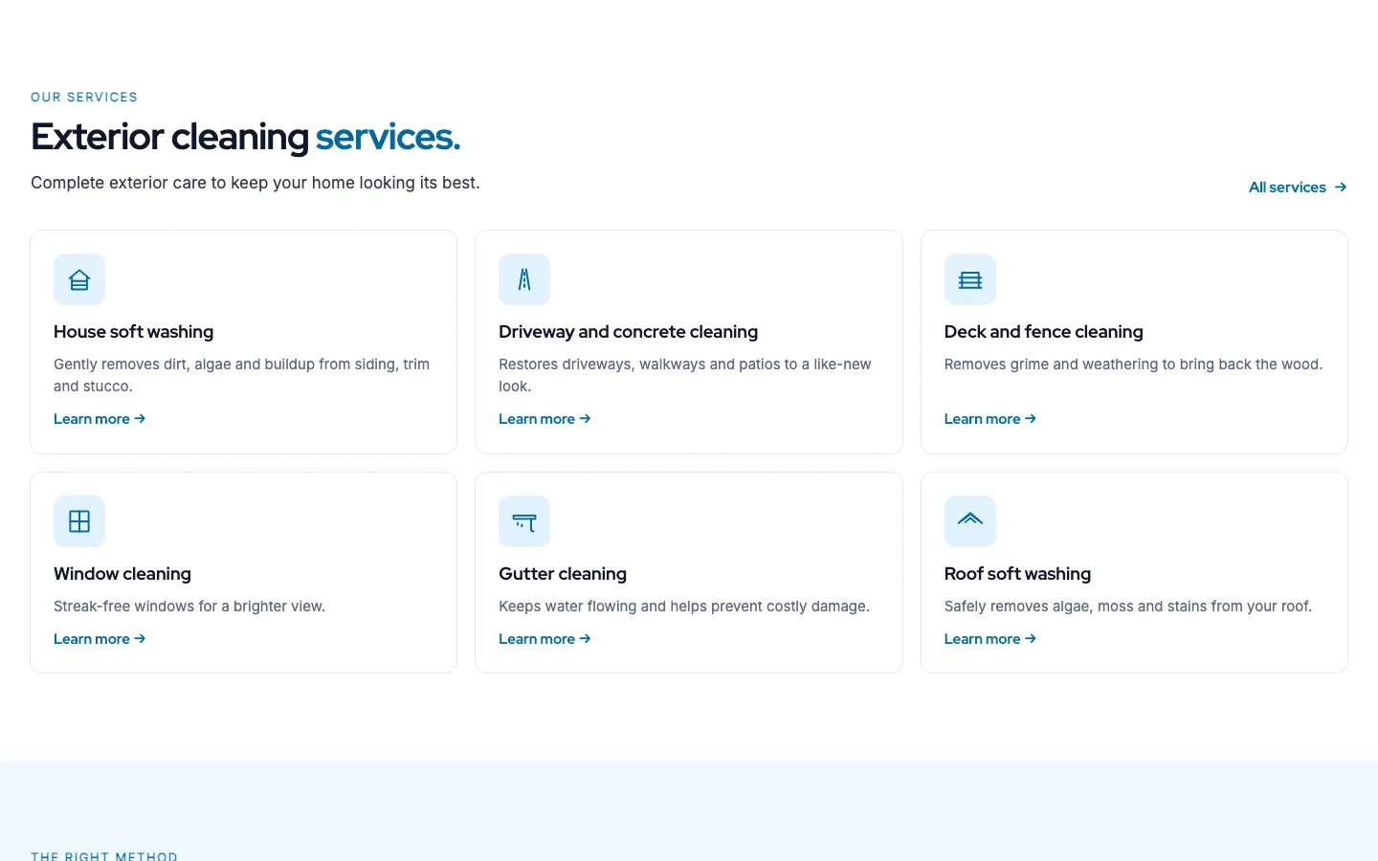Open Learn more under Deck and fence cleaning
1378x861 pixels.
[x=990, y=419]
